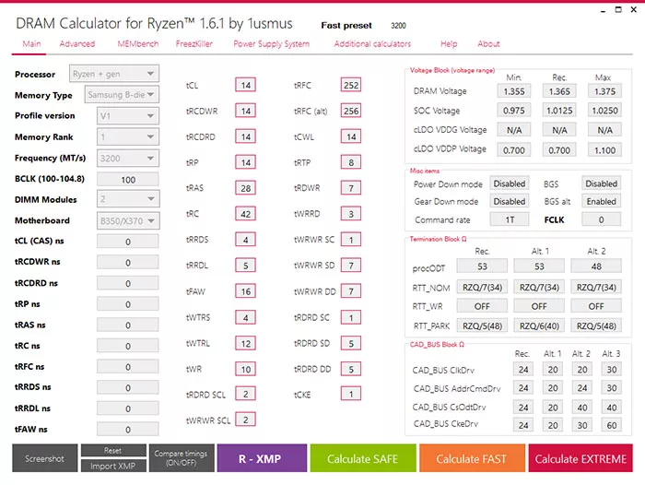
Task: Click the tFAW value 16
Action: [x=246, y=291]
